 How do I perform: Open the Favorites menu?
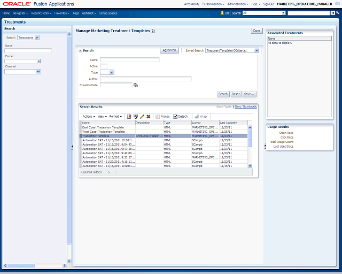62,13
